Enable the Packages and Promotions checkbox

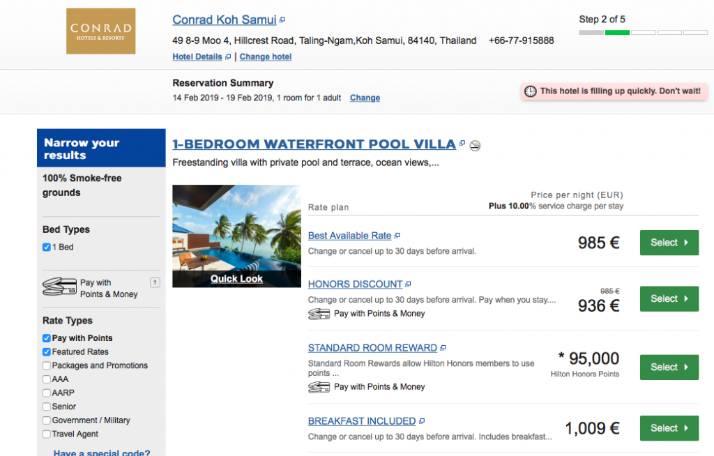click(x=47, y=365)
